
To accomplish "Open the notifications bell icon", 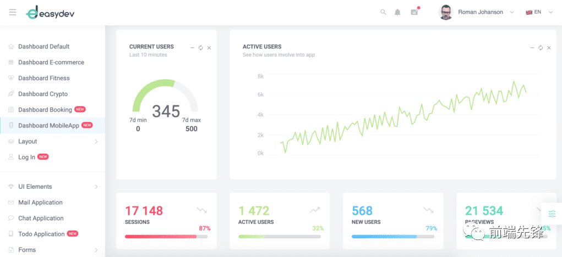I will (x=397, y=12).
